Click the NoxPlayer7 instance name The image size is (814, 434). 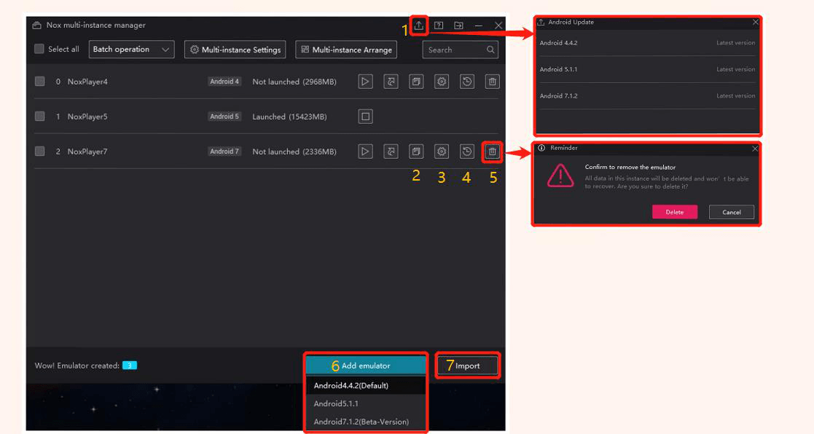point(87,151)
